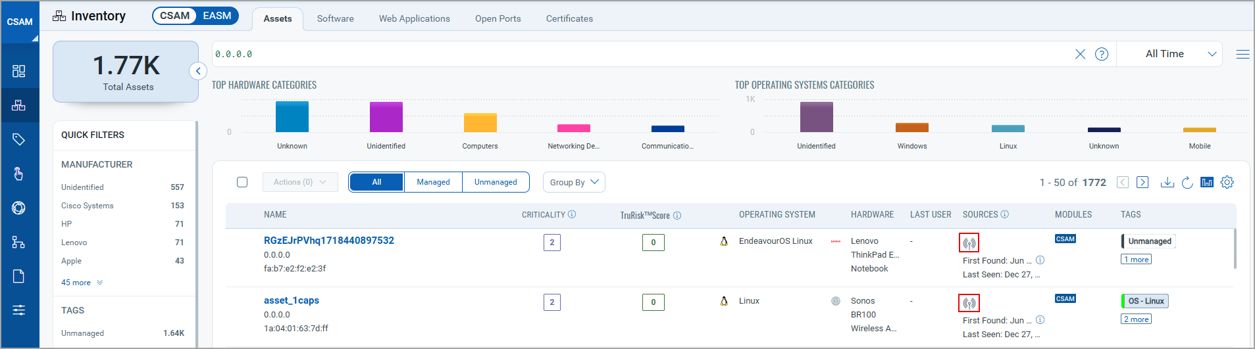Viewport: 1255px width, 349px height.
Task: Tick the select all assets checkbox
Action: pos(242,182)
